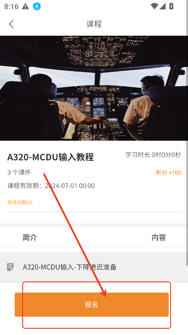Screen dimensions: 188x335
Task: Tap the orange 报名 button
Action: coord(92,305)
